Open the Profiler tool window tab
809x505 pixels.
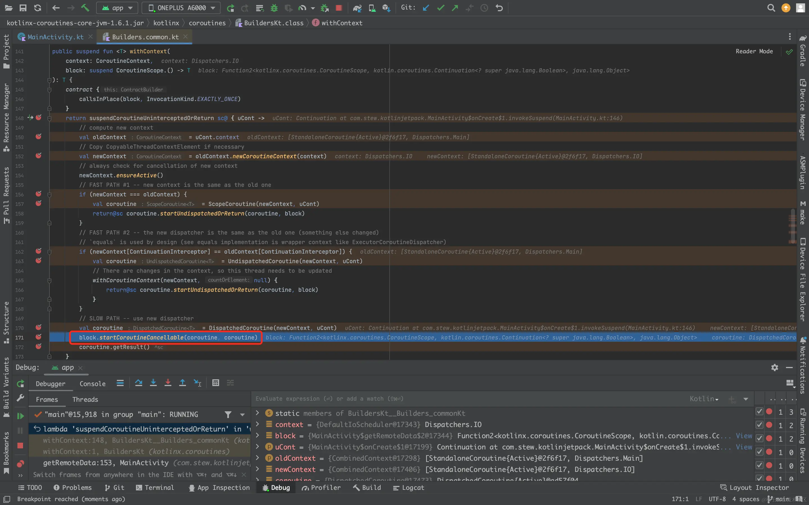pyautogui.click(x=321, y=488)
